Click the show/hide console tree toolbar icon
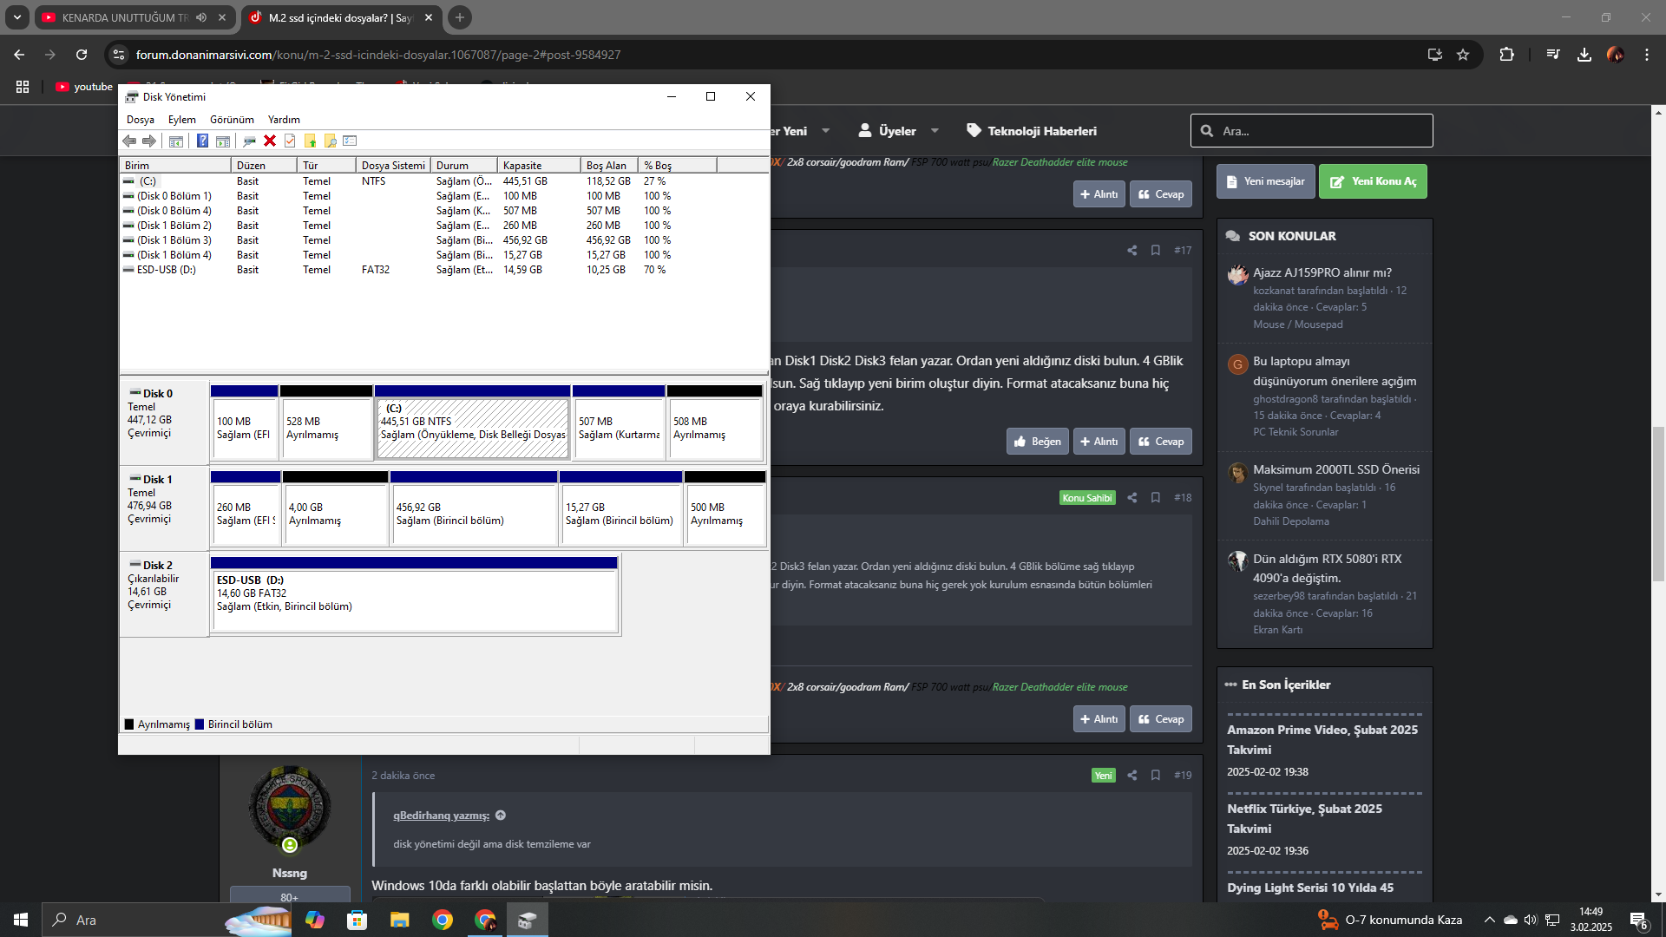Viewport: 1666px width, 937px height. [176, 141]
